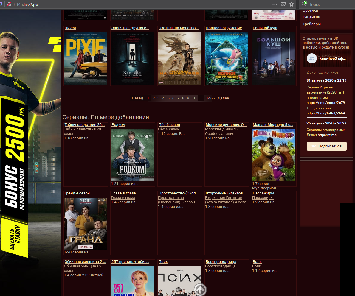
Task: Click the Обычная женщина 2 title link
Action: [x=85, y=262]
